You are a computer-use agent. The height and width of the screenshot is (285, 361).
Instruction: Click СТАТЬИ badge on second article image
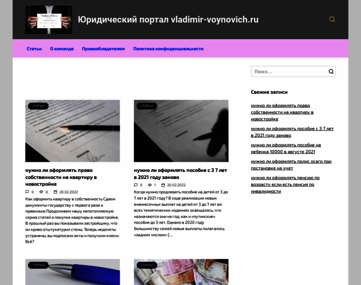tap(147, 106)
